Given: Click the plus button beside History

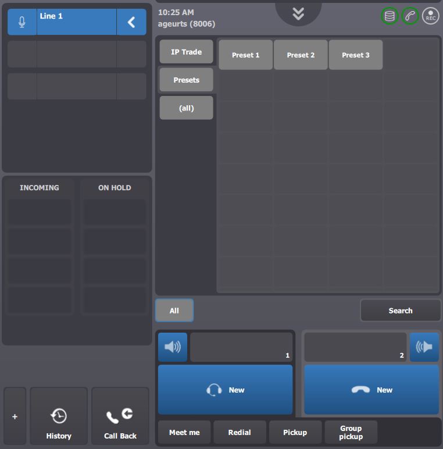Looking at the screenshot, I should tap(15, 416).
